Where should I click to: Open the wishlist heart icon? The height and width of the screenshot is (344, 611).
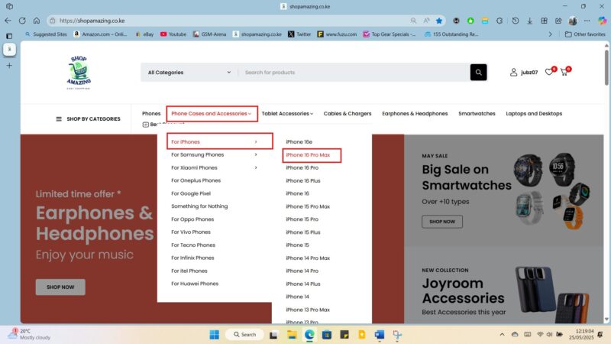tap(548, 73)
